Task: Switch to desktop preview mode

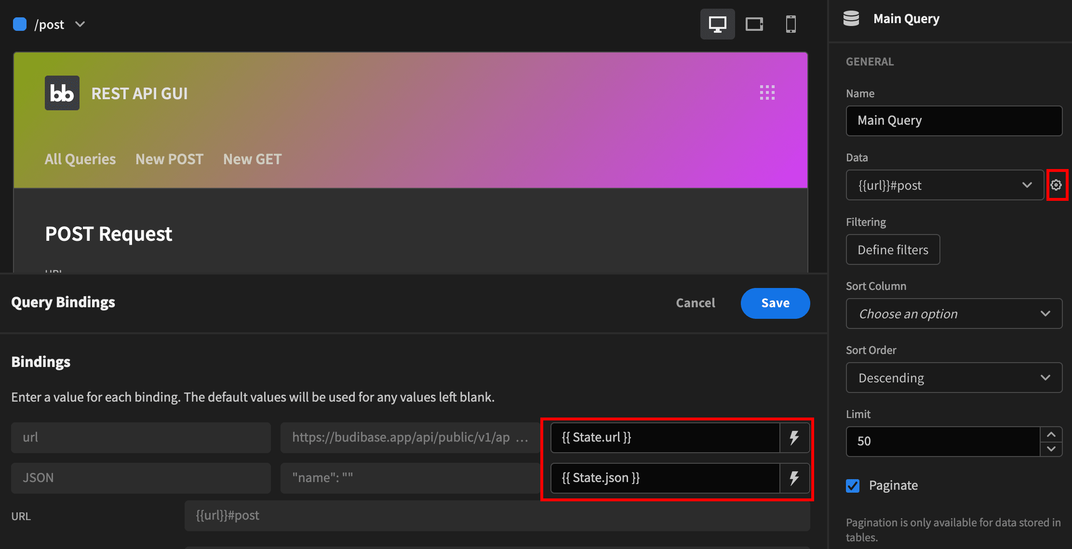Action: click(717, 24)
